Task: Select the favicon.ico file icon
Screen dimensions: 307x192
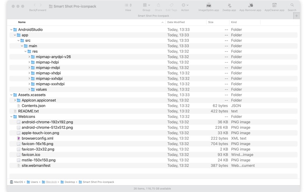Action: tap(18, 155)
